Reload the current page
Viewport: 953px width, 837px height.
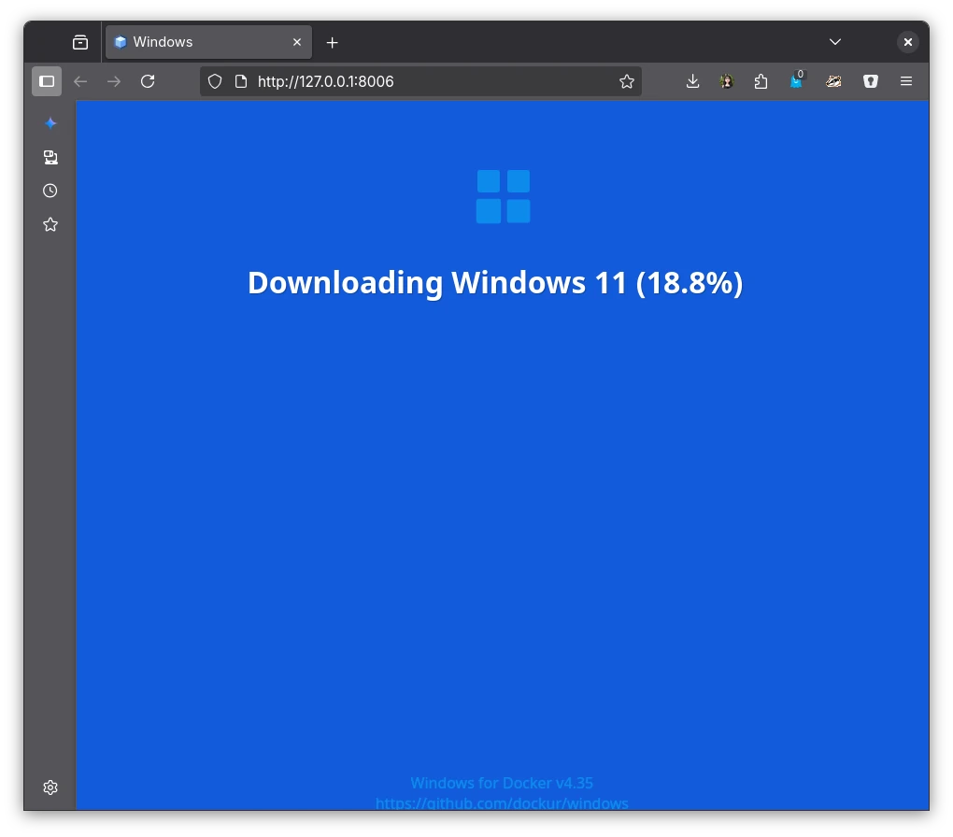[148, 81]
